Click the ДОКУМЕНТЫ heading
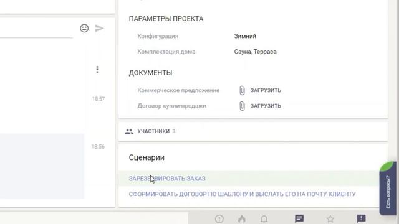This screenshot has width=399, height=224. 150,73
